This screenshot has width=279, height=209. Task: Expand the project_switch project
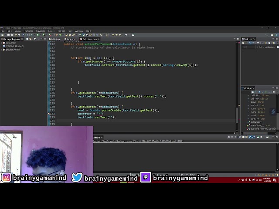pyautogui.click(x=2, y=50)
